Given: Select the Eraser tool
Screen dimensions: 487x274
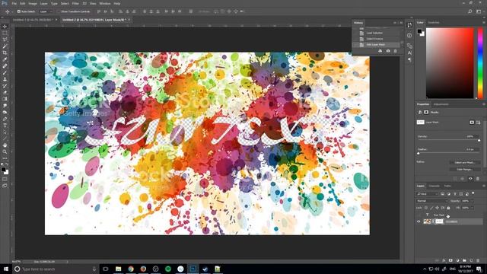Looking at the screenshot, I should (x=5, y=93).
